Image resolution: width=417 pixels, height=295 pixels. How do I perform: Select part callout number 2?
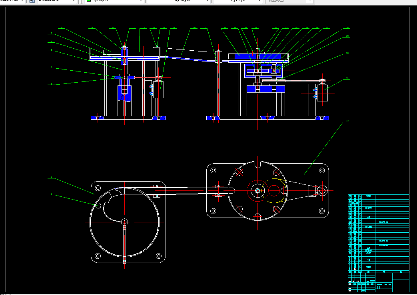(51, 177)
